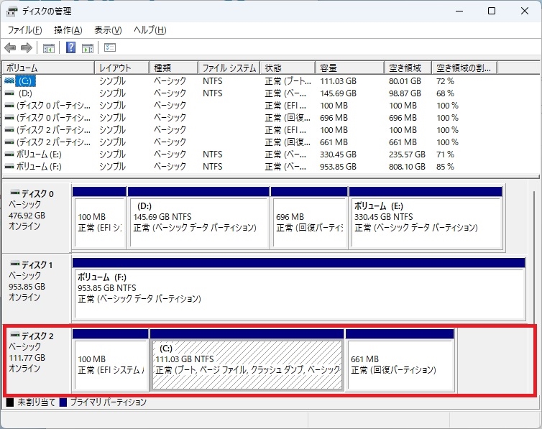Click the ボリューム (F:) row drive icon
542x429 pixels.
(x=9, y=167)
